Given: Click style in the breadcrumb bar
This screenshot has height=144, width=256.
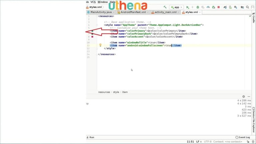Looking at the screenshot, I should point(116,92).
